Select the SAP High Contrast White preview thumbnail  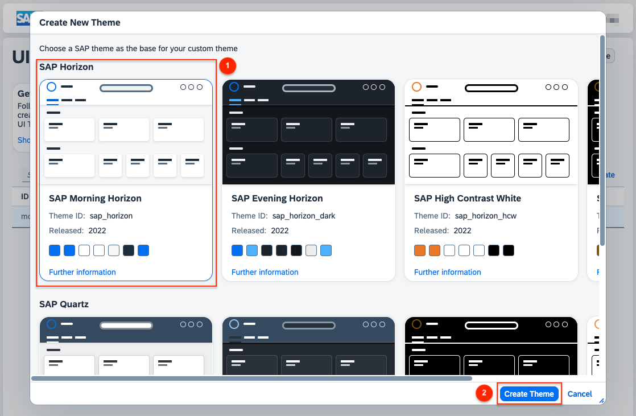(491, 132)
